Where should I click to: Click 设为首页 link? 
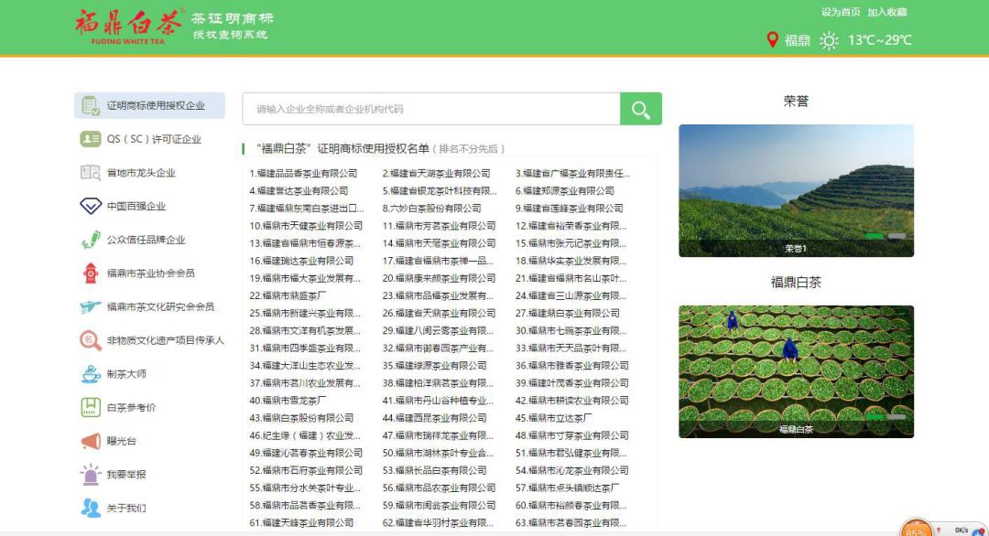(x=840, y=12)
